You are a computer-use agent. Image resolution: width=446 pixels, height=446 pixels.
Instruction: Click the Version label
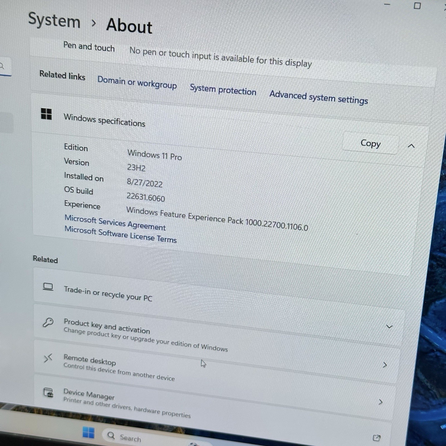(x=77, y=162)
